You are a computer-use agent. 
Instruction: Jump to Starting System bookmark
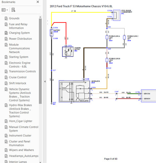[x=19, y=57]
